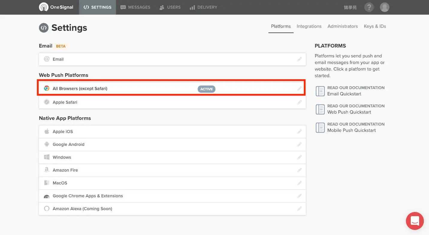429x235 pixels.
Task: Click the Apple iOS logo icon
Action: 47,131
